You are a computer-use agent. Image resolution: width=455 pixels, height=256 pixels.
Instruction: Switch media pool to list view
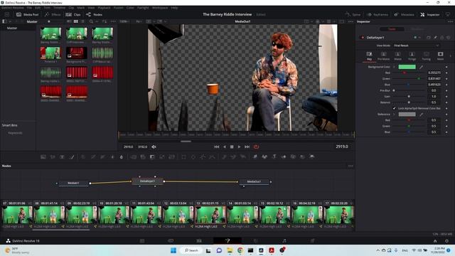click(82, 21)
